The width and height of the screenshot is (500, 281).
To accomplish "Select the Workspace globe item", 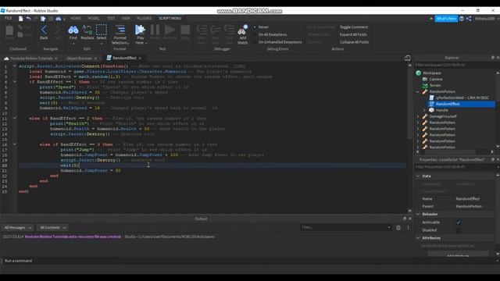I will pyautogui.click(x=432, y=73).
